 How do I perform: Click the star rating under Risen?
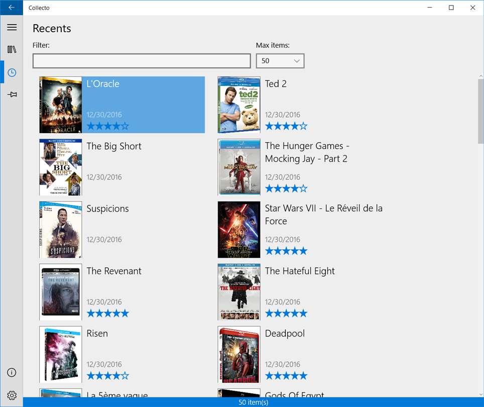click(108, 375)
